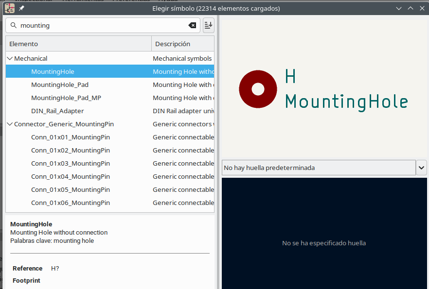429x289 pixels.
Task: Open the default footprint dropdown arrow
Action: click(421, 168)
